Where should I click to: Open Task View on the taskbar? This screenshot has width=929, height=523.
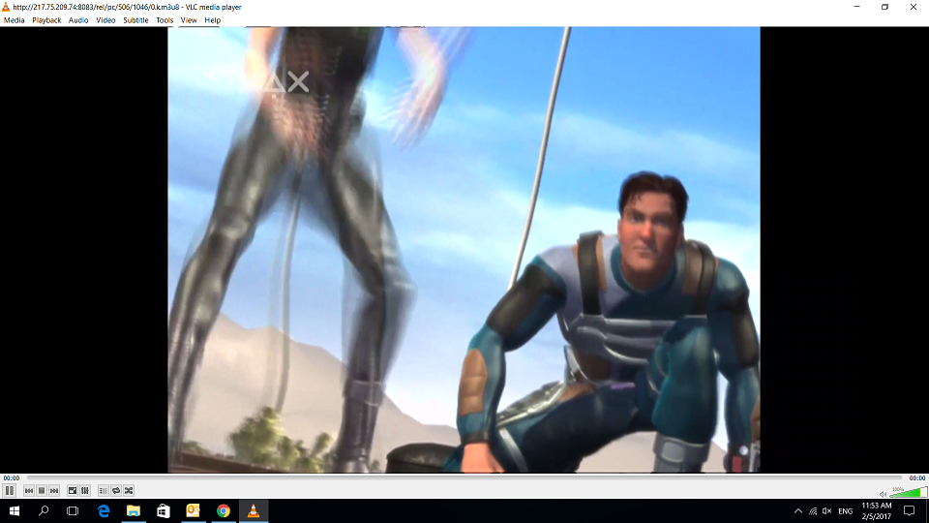73,510
